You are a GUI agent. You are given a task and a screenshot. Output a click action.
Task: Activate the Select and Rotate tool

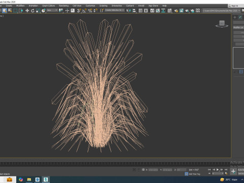[33, 11]
